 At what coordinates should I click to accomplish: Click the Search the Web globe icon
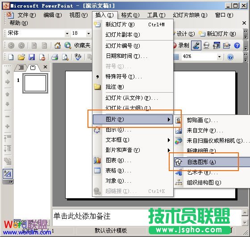pos(68,45)
